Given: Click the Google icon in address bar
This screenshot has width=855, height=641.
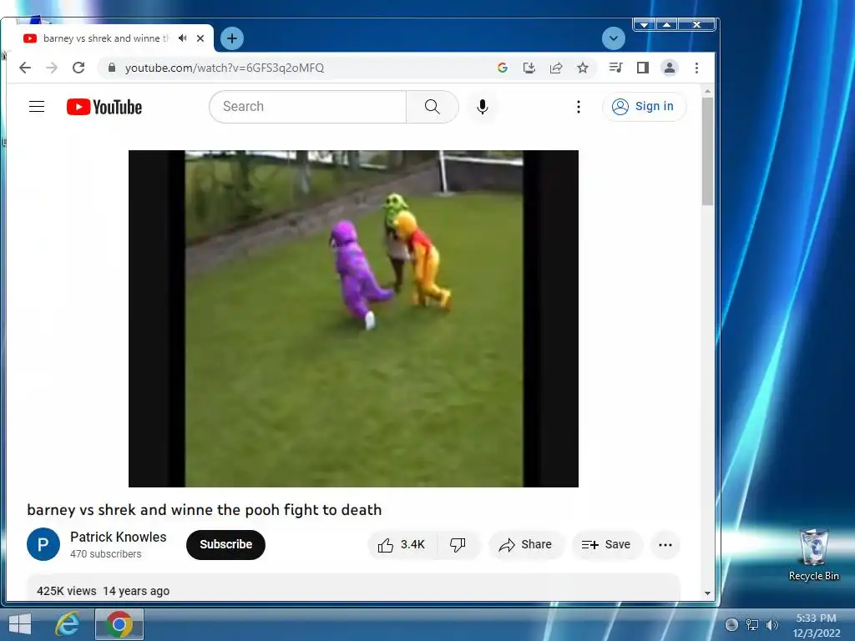Looking at the screenshot, I should click(x=502, y=68).
